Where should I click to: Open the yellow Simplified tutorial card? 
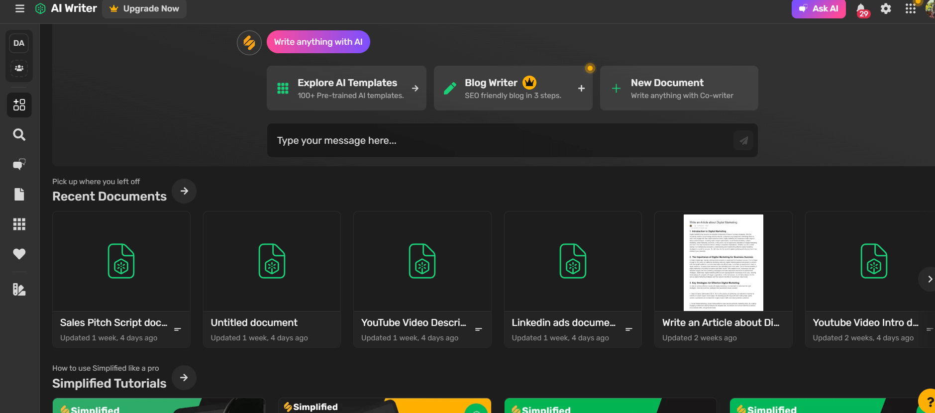pyautogui.click(x=385, y=406)
